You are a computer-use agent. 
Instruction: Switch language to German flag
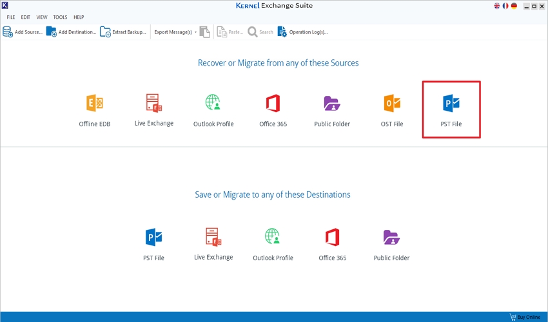pyautogui.click(x=514, y=6)
